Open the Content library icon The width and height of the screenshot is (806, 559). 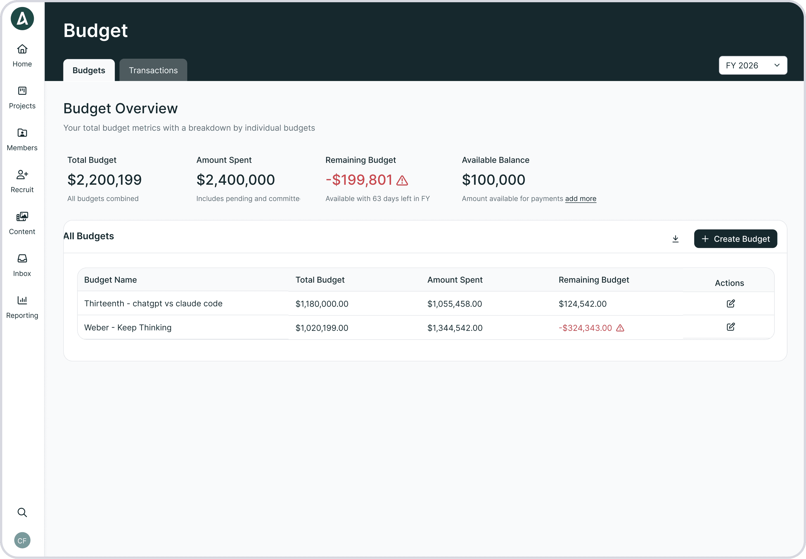tap(22, 216)
